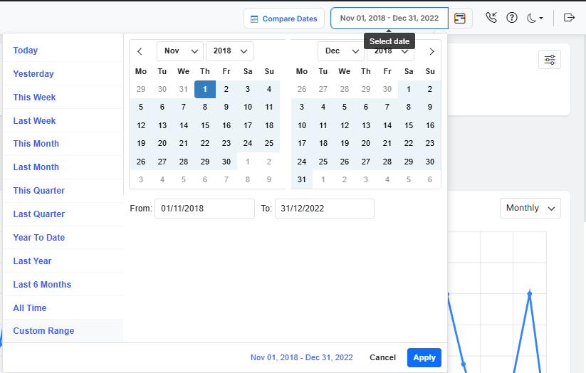Expand the Dec month dropdown
This screenshot has width=586, height=373.
[340, 51]
